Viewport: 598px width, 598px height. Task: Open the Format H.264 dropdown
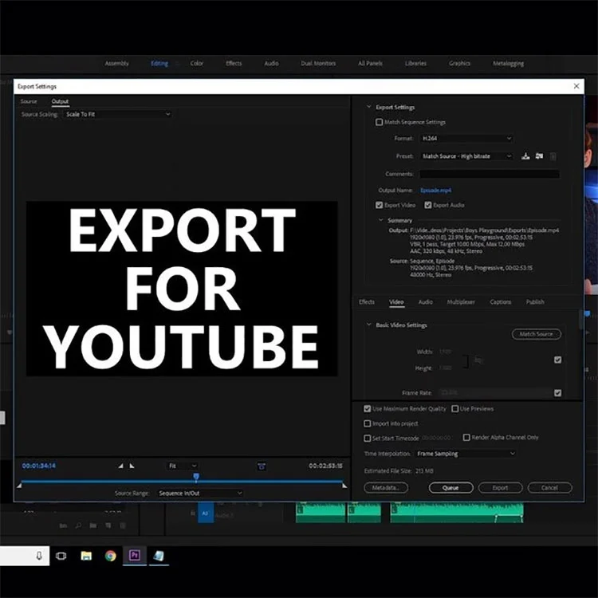click(466, 139)
